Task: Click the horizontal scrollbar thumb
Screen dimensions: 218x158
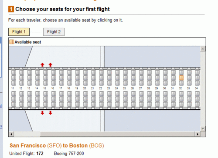Action: click(27, 134)
